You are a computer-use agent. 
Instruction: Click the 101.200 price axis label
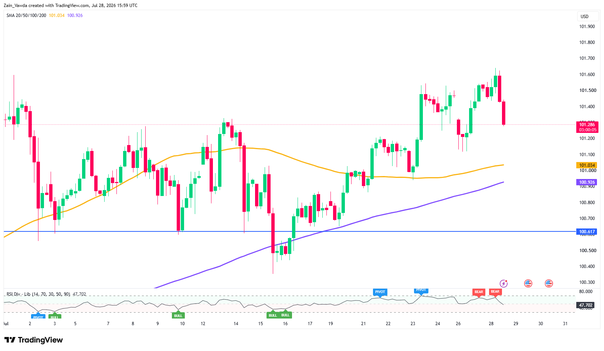click(587, 138)
